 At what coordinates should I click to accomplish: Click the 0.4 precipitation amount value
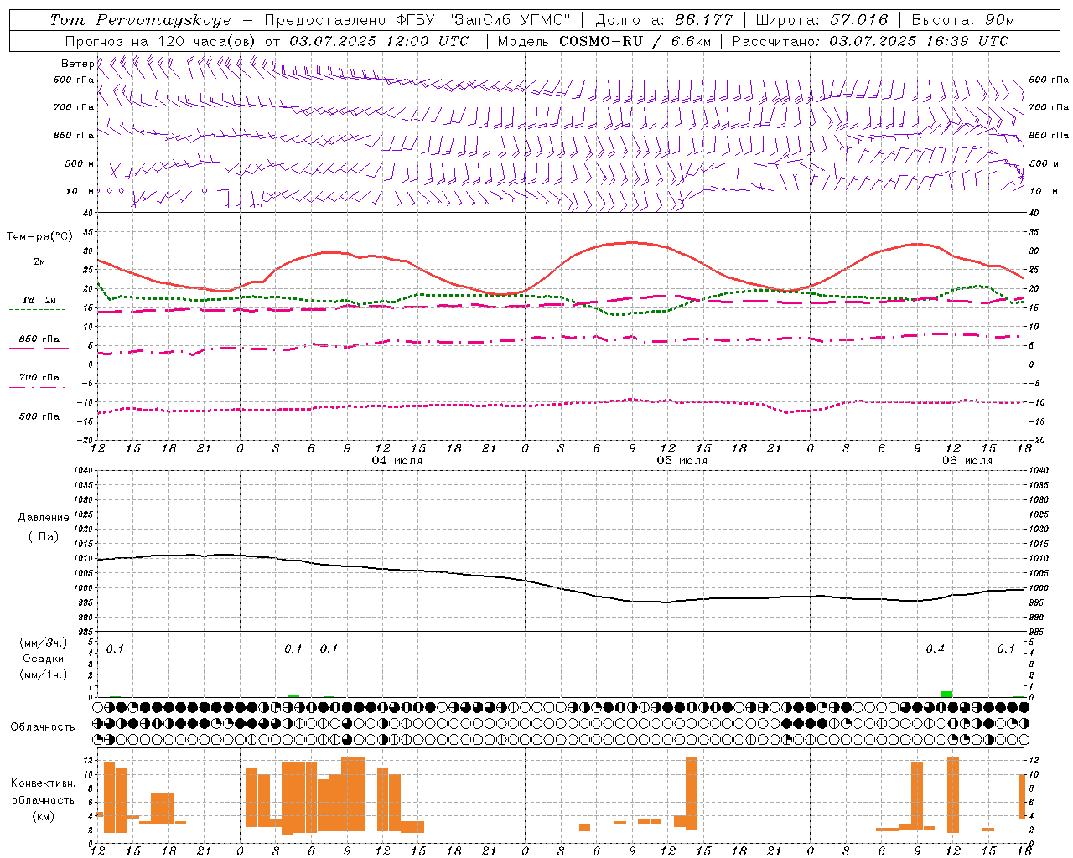click(935, 649)
